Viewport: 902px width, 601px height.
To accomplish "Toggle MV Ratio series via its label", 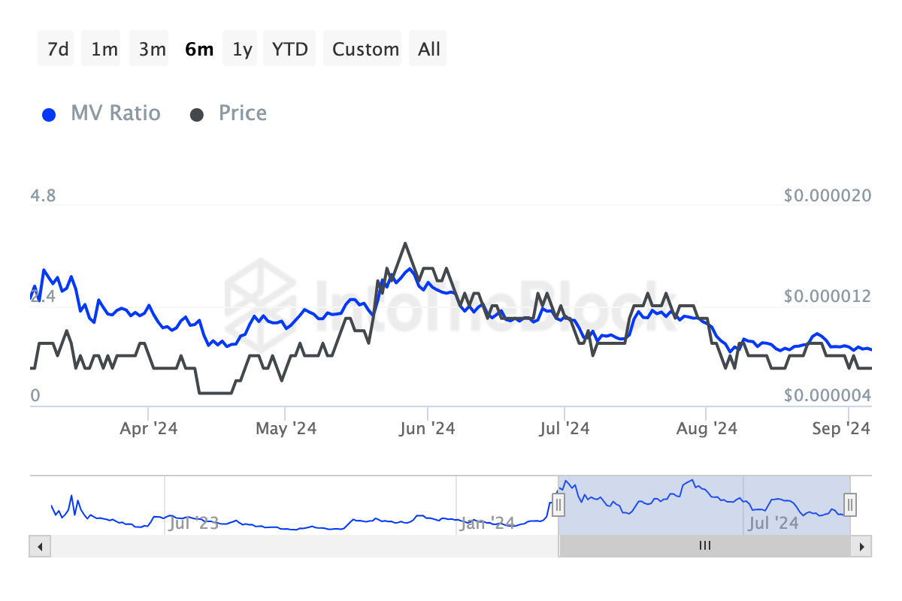I will (115, 113).
